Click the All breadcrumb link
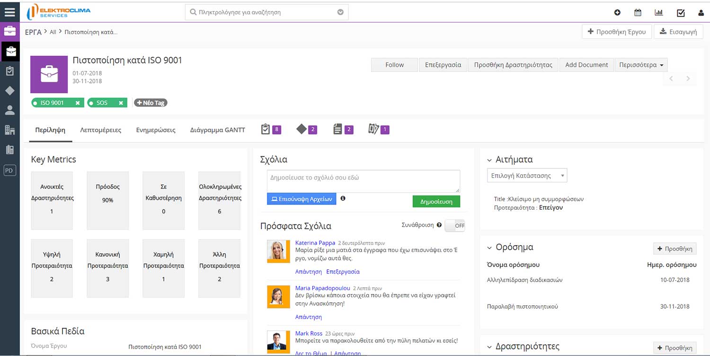The width and height of the screenshot is (710, 356). point(53,32)
